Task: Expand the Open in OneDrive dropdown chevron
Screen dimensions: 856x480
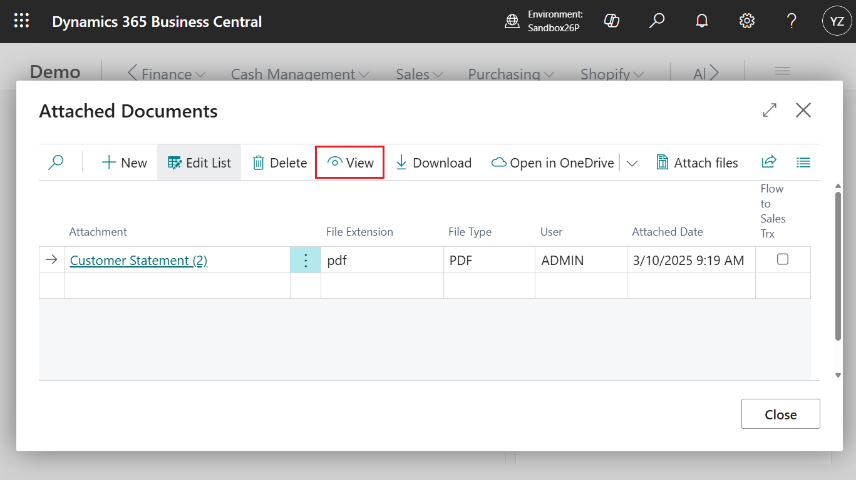Action: point(632,163)
